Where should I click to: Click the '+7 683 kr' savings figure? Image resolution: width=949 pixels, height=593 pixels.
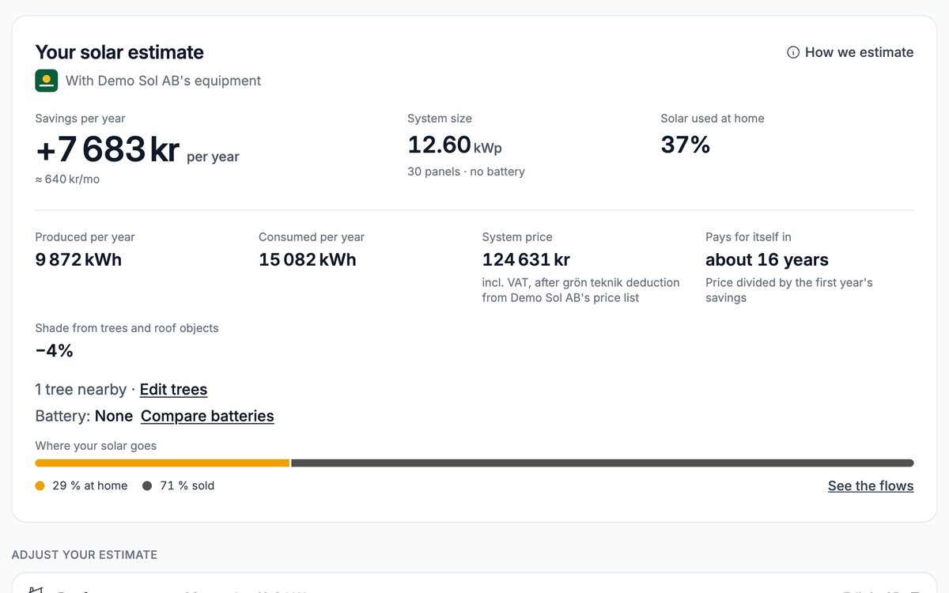(108, 149)
